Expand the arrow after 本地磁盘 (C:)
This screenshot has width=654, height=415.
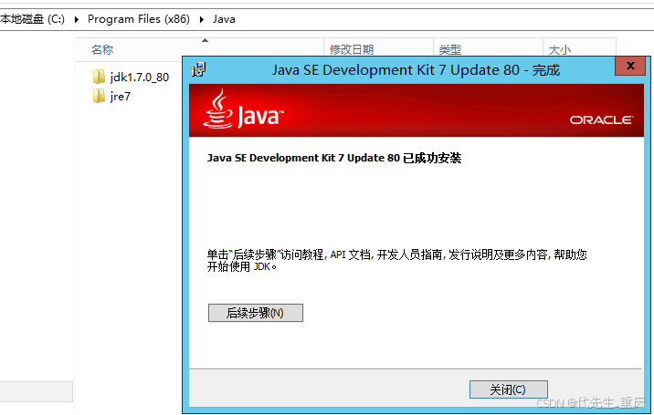coord(77,19)
